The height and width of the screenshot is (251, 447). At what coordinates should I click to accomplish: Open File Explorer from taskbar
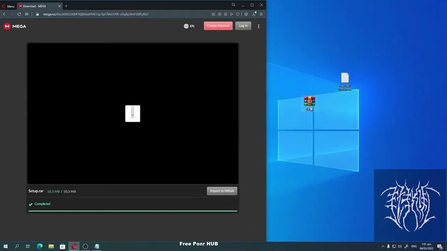[51, 246]
